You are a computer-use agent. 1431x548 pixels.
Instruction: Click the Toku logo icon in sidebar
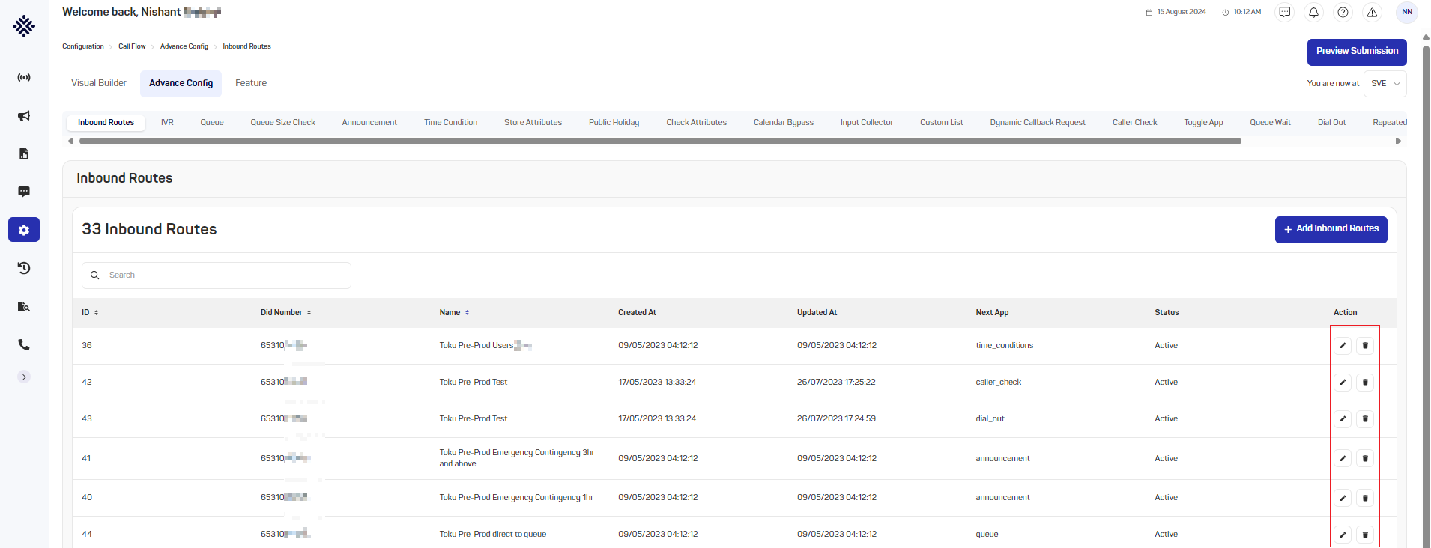[x=24, y=26]
